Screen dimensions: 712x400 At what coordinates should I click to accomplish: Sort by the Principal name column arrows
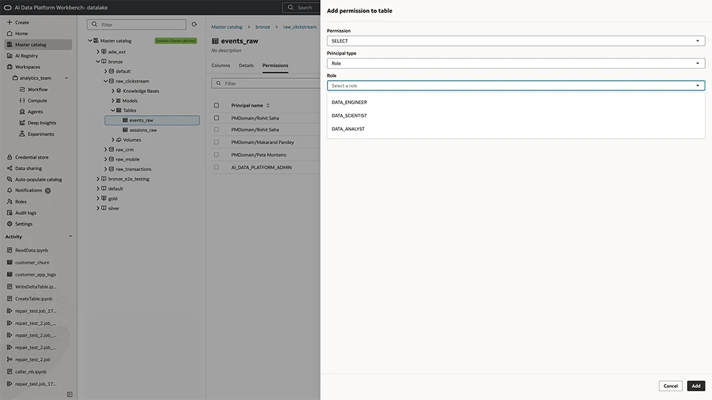click(x=268, y=105)
